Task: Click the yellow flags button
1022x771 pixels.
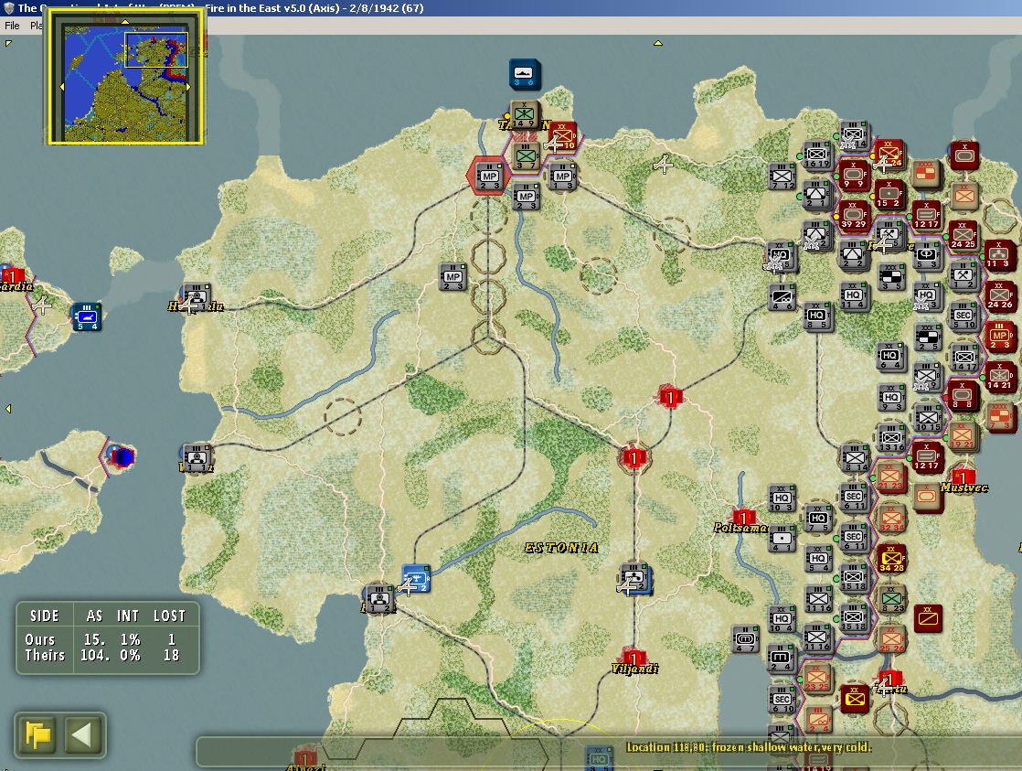Action: click(x=37, y=735)
